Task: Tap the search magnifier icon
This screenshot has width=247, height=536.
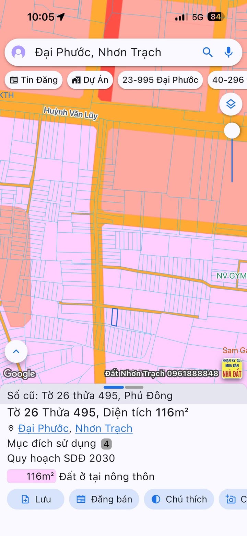Action: 208,52
